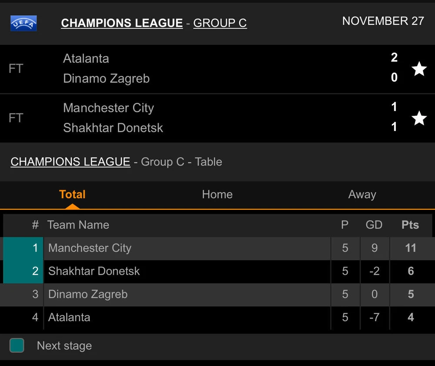This screenshot has width=435, height=366.
Task: Switch to the Home tab
Action: point(217,195)
